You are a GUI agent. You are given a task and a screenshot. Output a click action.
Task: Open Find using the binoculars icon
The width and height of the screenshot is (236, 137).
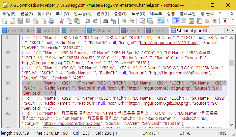click(x=106, y=21)
